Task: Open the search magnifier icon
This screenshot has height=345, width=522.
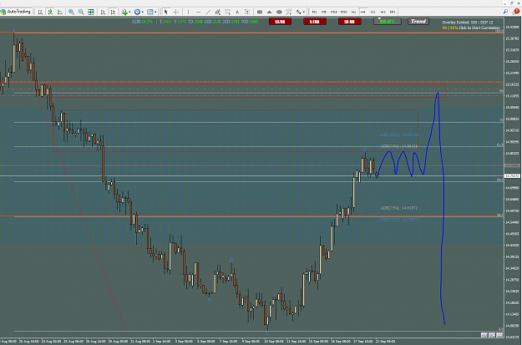Action: pyautogui.click(x=505, y=12)
